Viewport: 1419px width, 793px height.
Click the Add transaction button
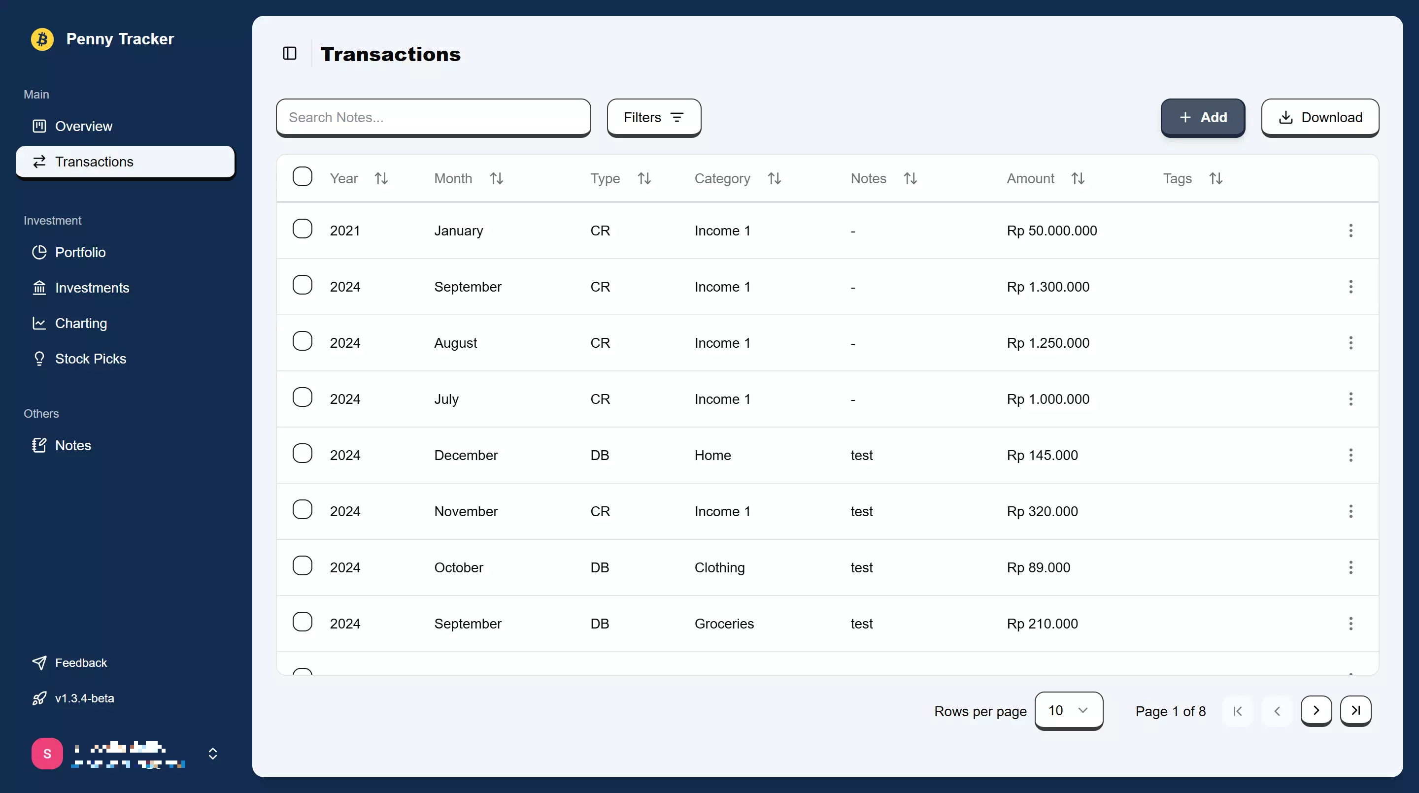(1203, 117)
